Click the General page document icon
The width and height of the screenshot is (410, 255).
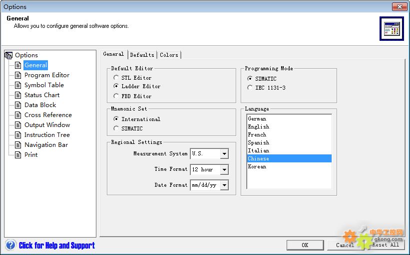18,65
